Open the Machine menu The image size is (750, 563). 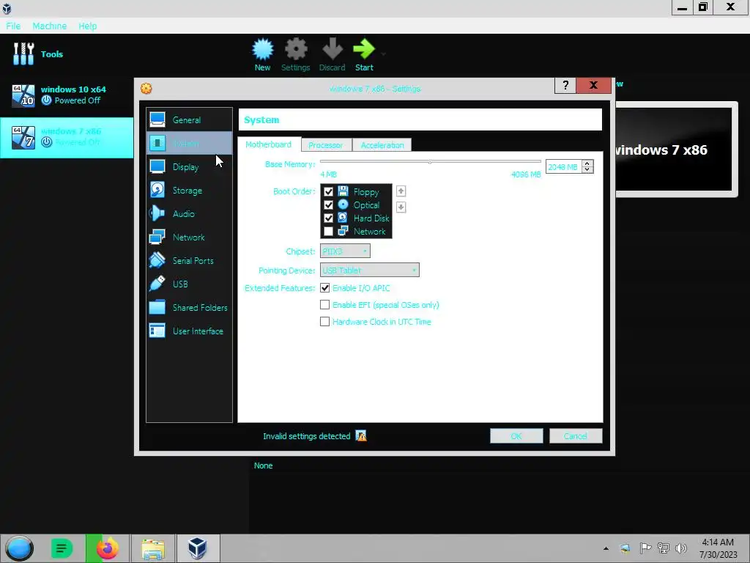49,26
